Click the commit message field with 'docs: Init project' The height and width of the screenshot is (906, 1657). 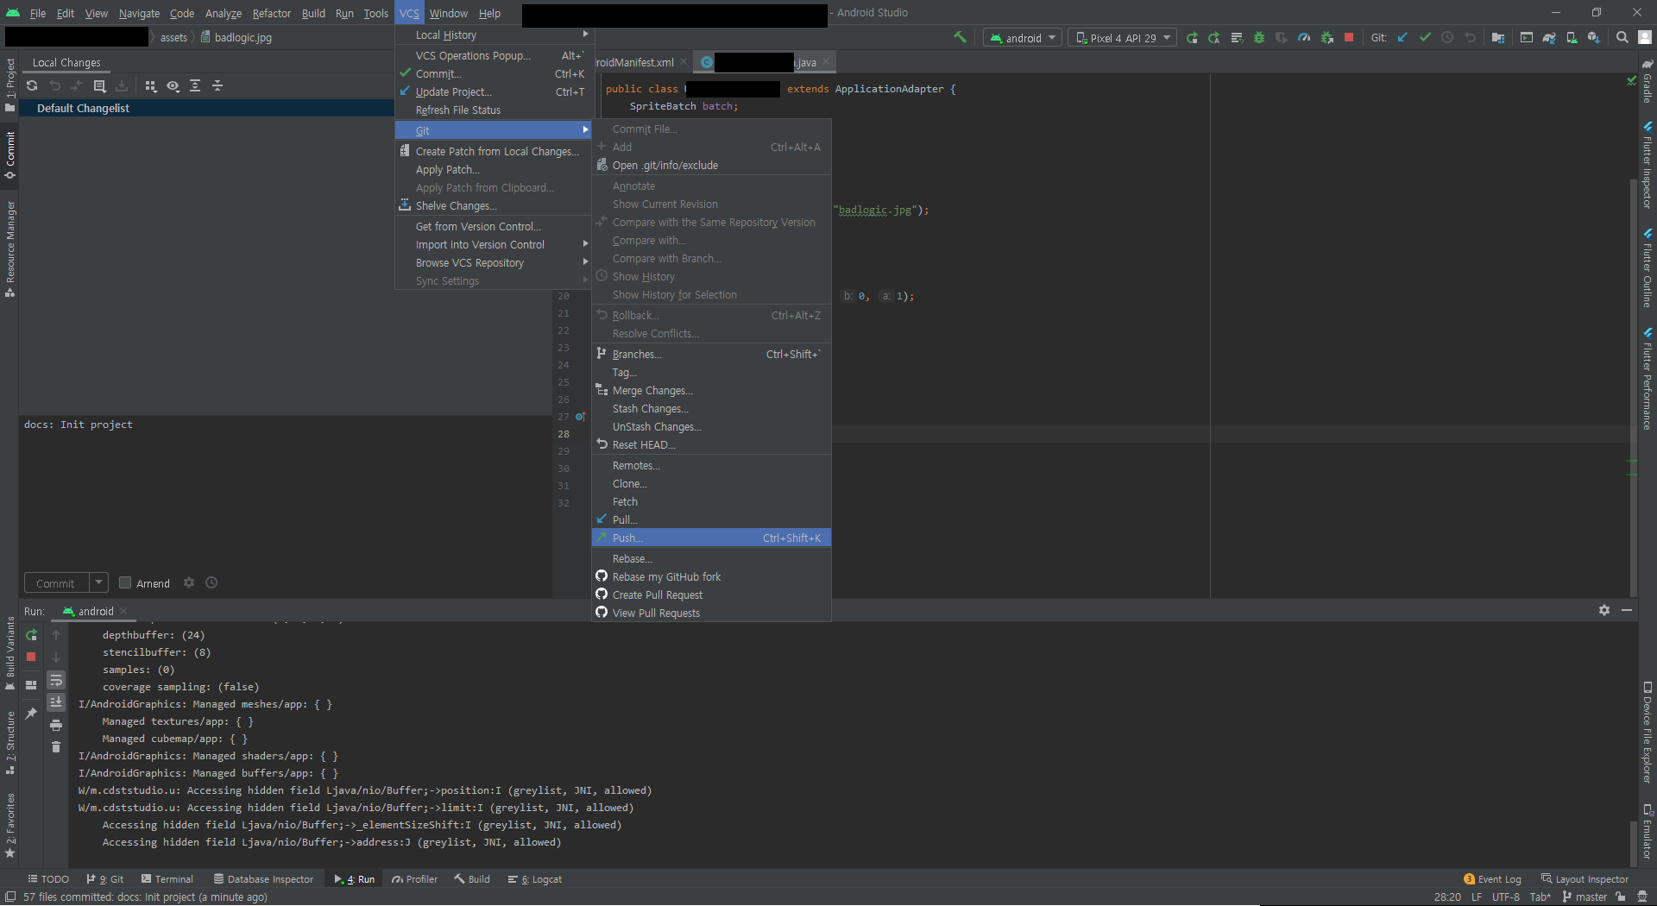point(286,492)
